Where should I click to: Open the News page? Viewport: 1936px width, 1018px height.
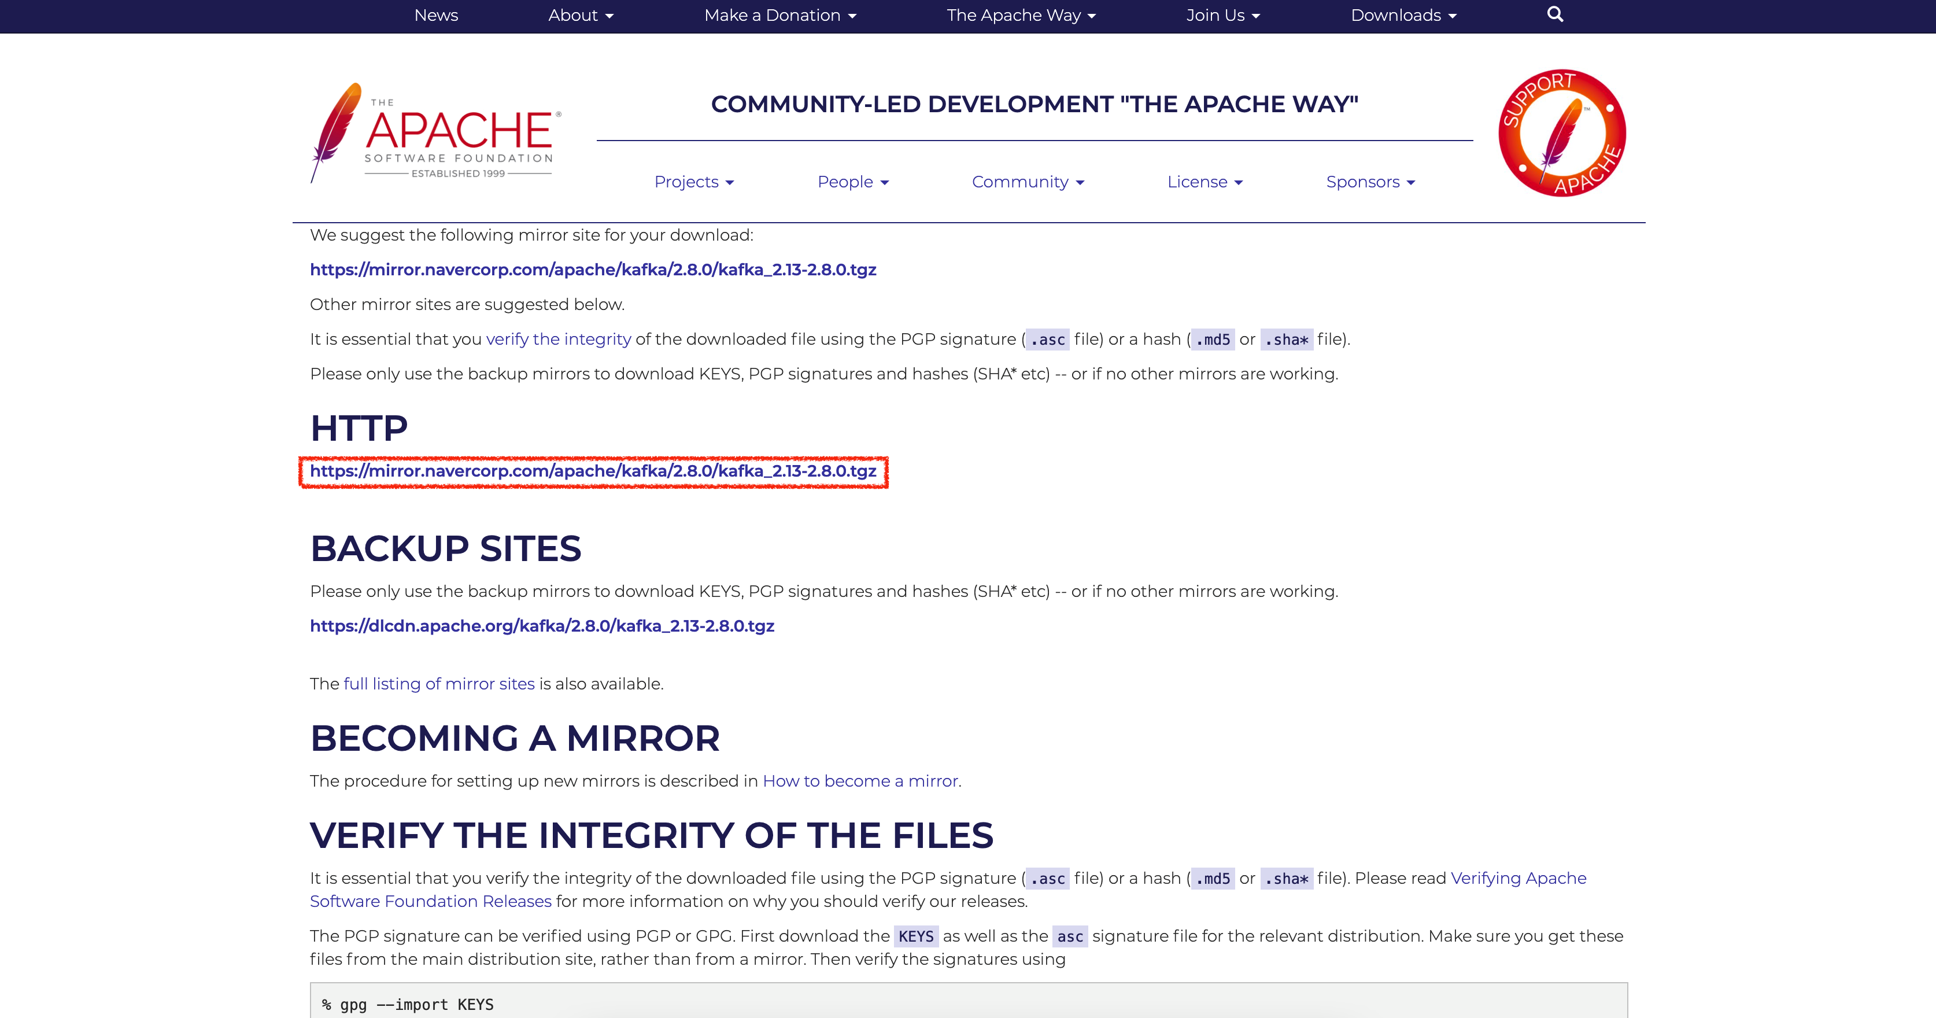436,15
